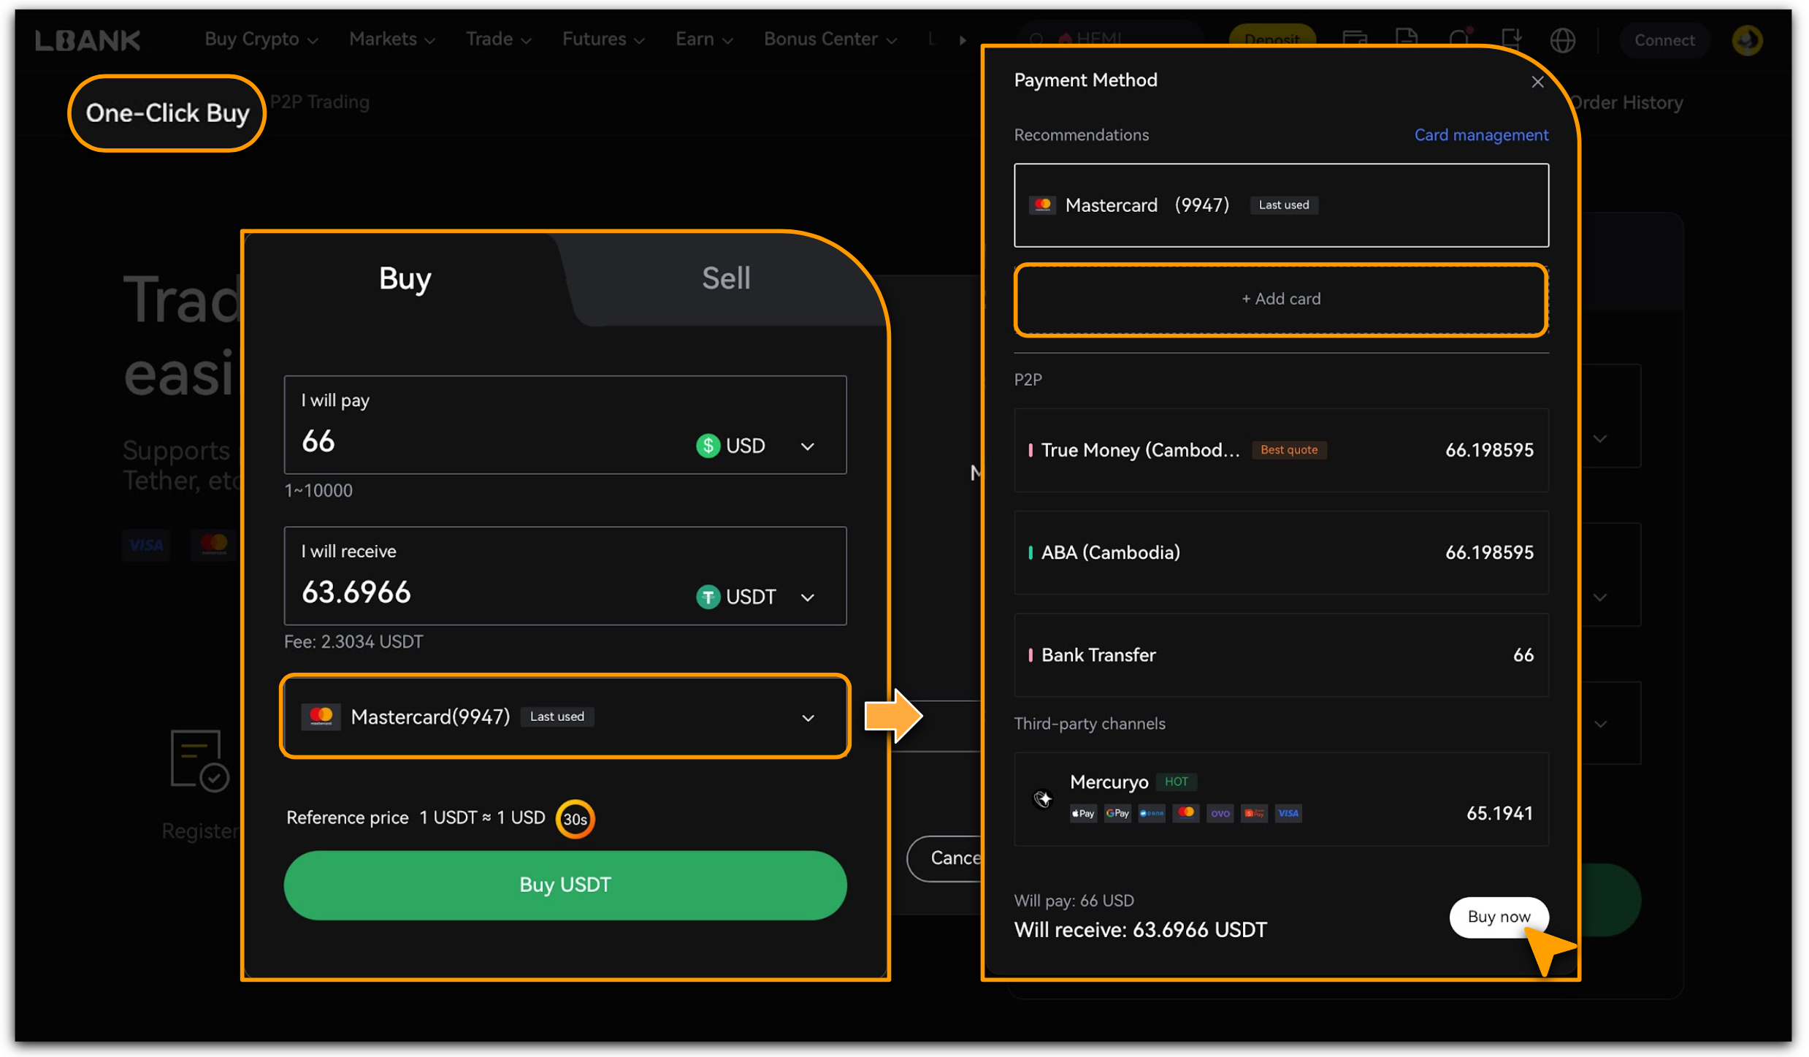1809x1057 pixels.
Task: Select Mastercard (9947) recommended payment option
Action: 1280,205
